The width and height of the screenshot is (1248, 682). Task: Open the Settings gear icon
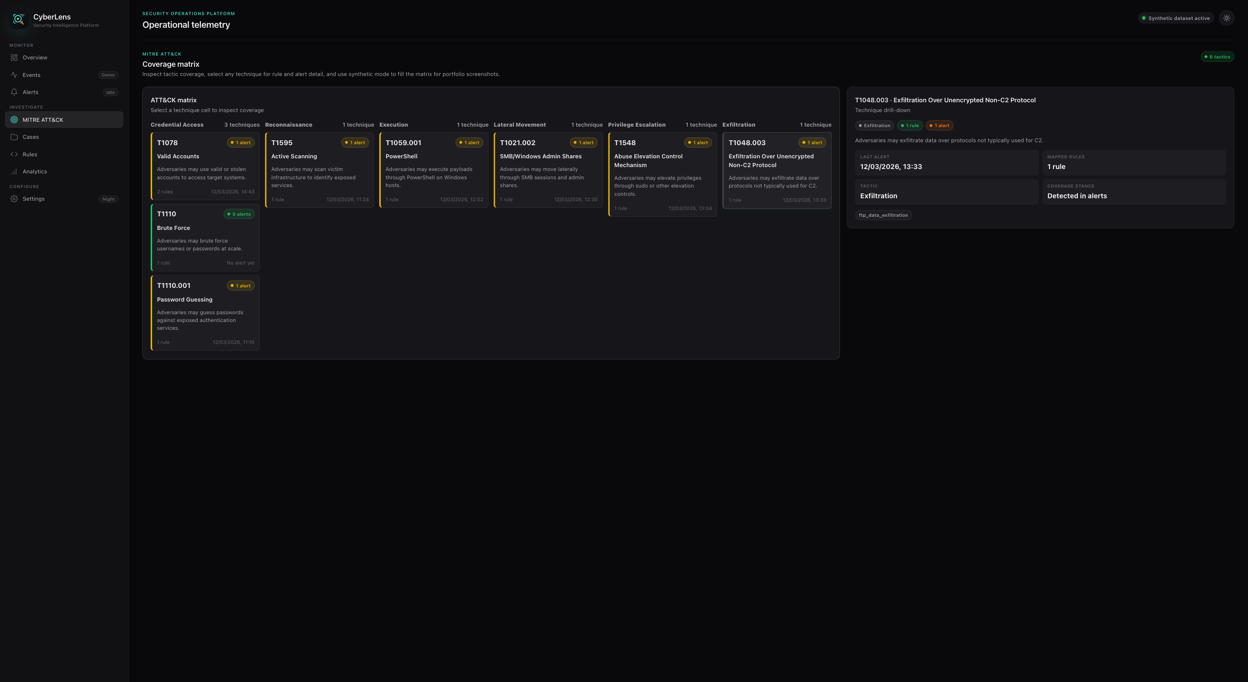click(x=14, y=199)
